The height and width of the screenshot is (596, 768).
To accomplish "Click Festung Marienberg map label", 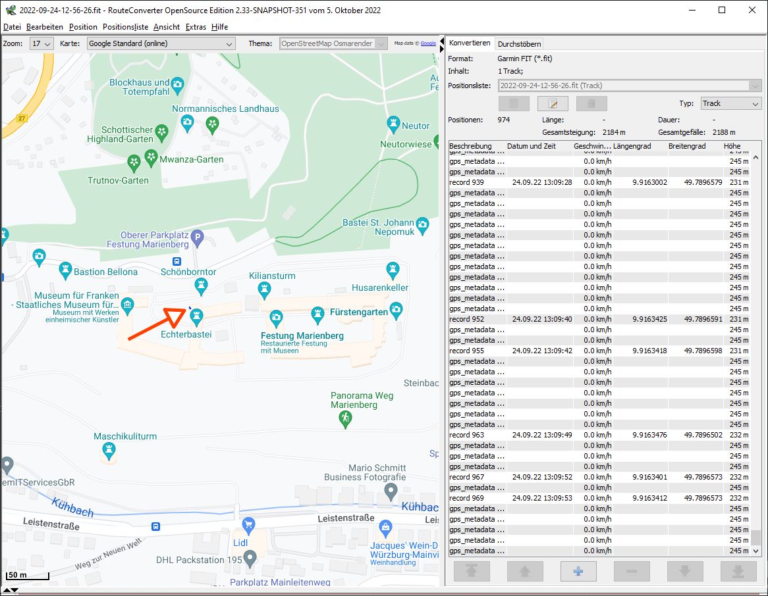I will tap(302, 335).
